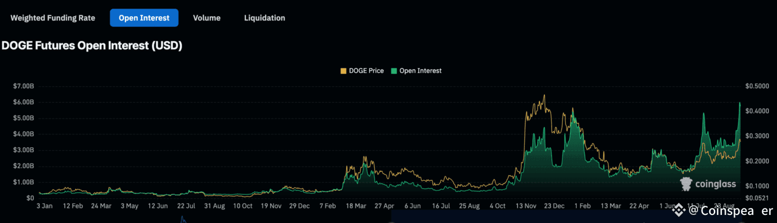
Task: Click the 10 Oct date on x-axis
Action: (243, 206)
